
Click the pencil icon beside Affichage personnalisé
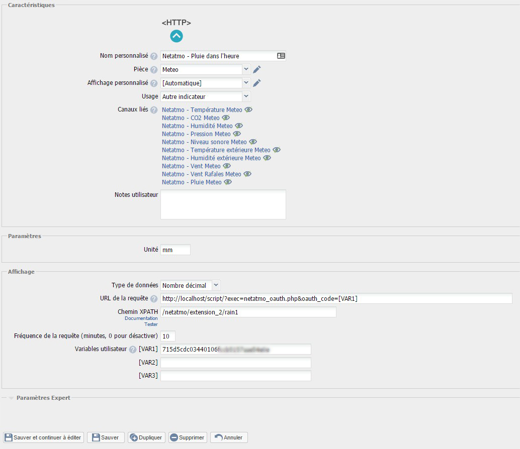click(257, 83)
